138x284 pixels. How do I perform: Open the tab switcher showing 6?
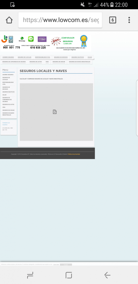(112, 20)
